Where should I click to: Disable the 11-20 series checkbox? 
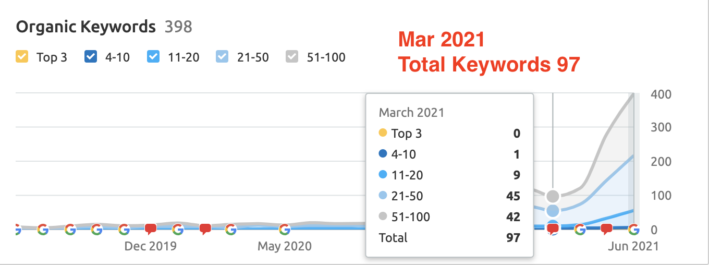(153, 56)
